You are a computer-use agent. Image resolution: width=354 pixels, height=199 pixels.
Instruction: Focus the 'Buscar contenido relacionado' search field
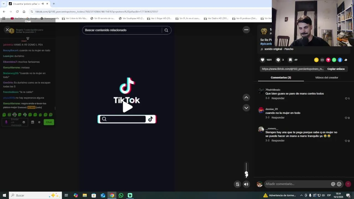point(122,30)
